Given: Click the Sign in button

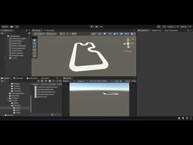Looking at the screenshot, I should pyautogui.click(x=5, y=27).
